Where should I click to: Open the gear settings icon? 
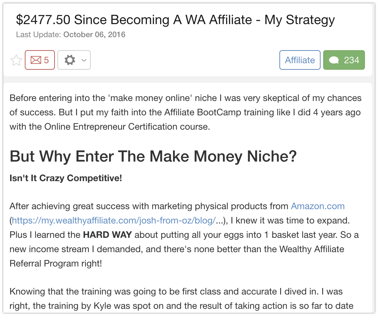70,60
